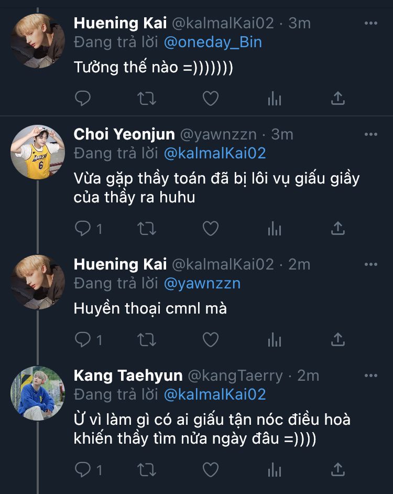Screen dimensions: 393x494
Task: Open more options for Kang Taehyun's tweet
Action: coord(371,376)
